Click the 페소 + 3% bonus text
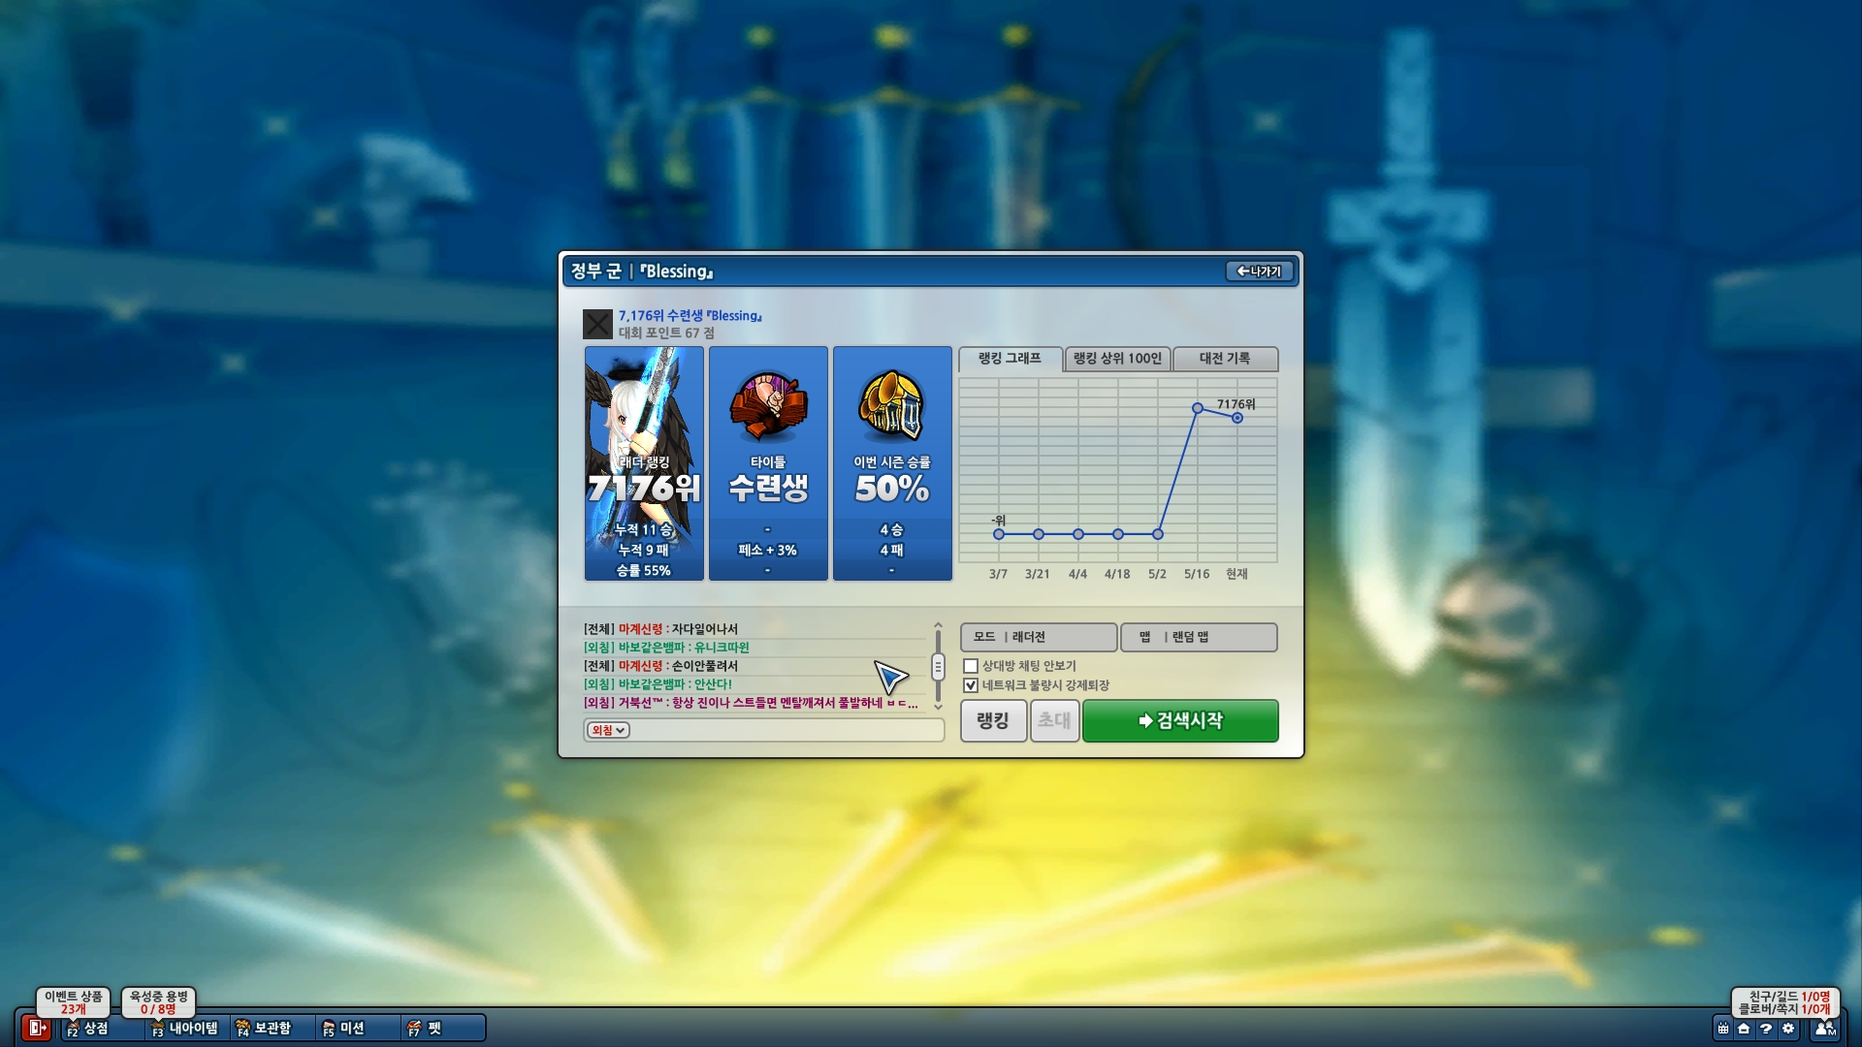This screenshot has width=1862, height=1047. pyautogui.click(x=768, y=551)
